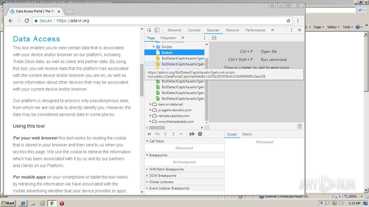The width and height of the screenshot is (369, 207).
Task: Expand bam.nr-data.net domain
Action: coord(150,104)
